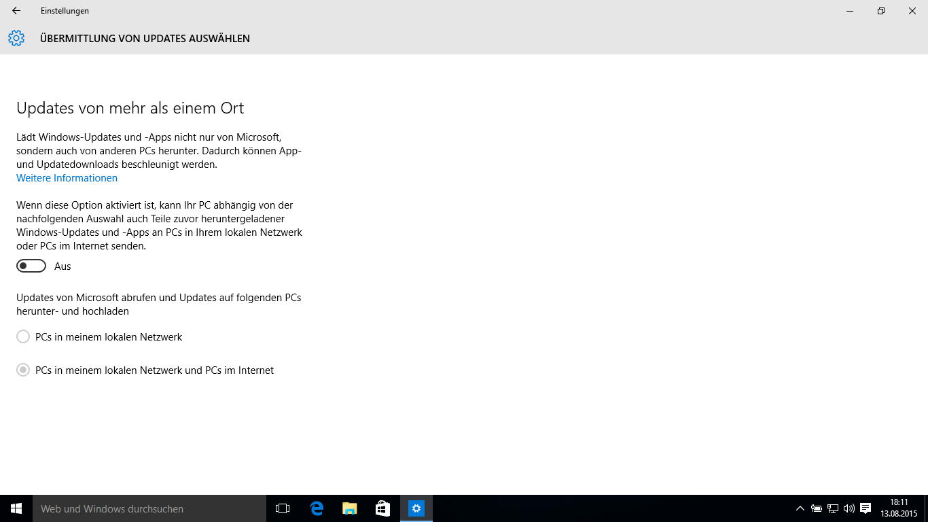Open the network status tray icon
The width and height of the screenshot is (928, 522).
point(833,508)
